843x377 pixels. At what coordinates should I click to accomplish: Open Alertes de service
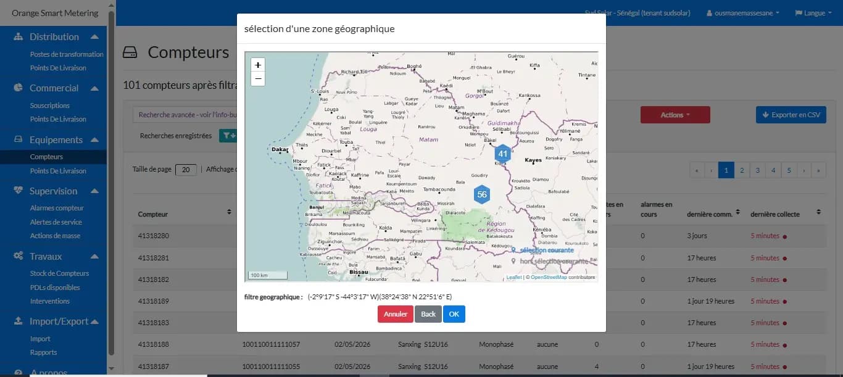[x=56, y=222]
